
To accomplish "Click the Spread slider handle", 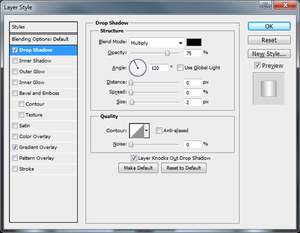I will pos(131,92).
